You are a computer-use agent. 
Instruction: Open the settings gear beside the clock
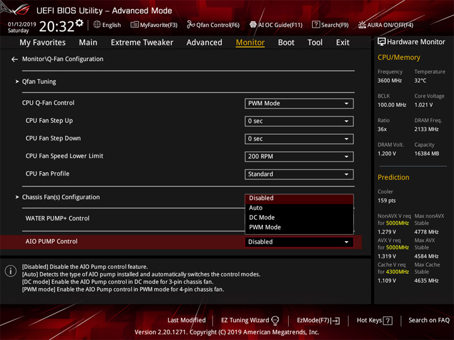tap(79, 23)
